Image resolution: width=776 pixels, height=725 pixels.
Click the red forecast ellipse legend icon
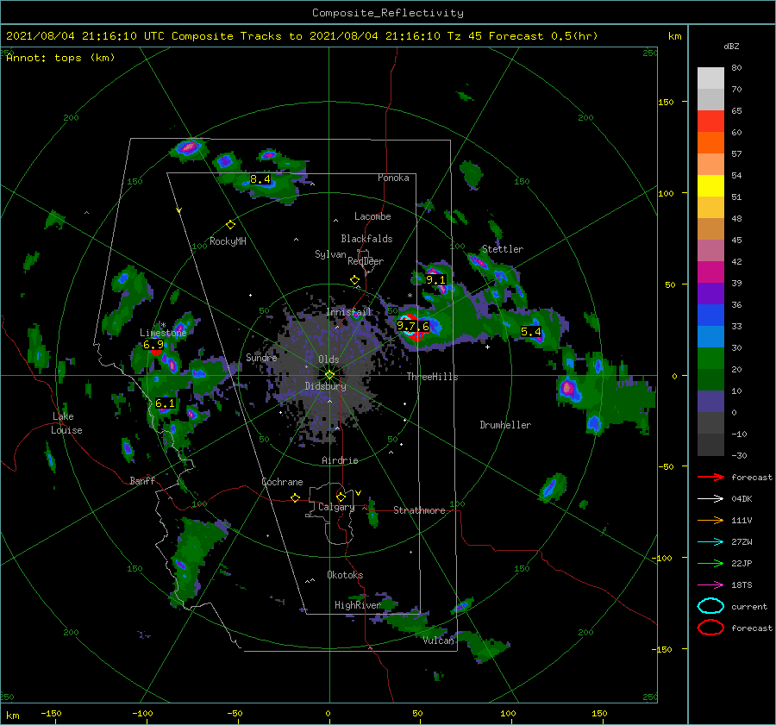click(x=710, y=628)
